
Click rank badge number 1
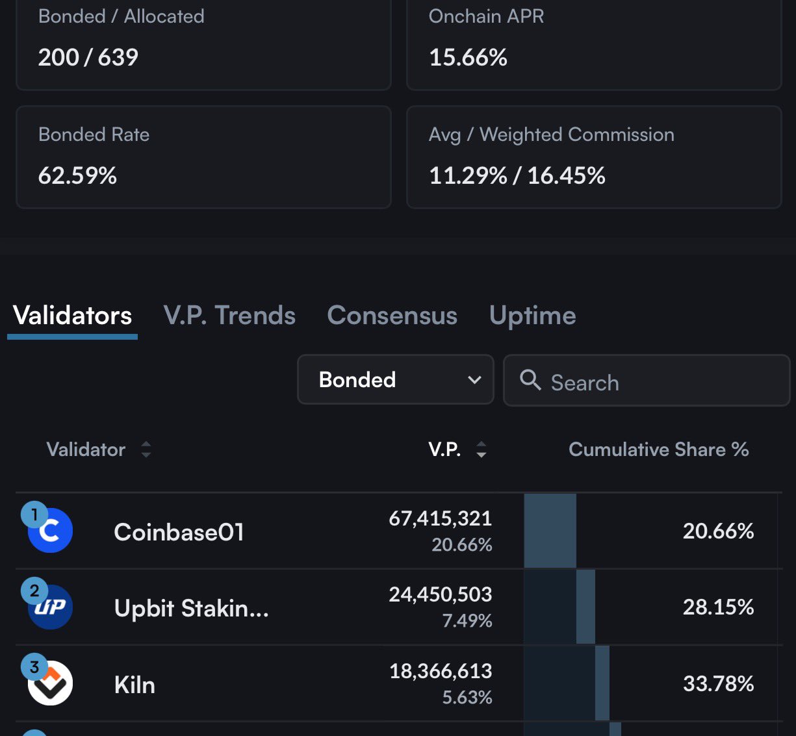34,514
